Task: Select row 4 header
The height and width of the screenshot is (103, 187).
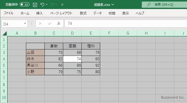Action: tap(4, 59)
